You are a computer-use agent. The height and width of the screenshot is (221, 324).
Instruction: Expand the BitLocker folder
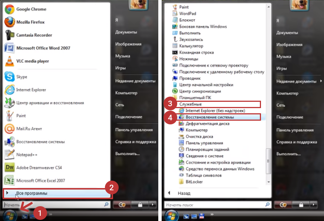click(191, 182)
